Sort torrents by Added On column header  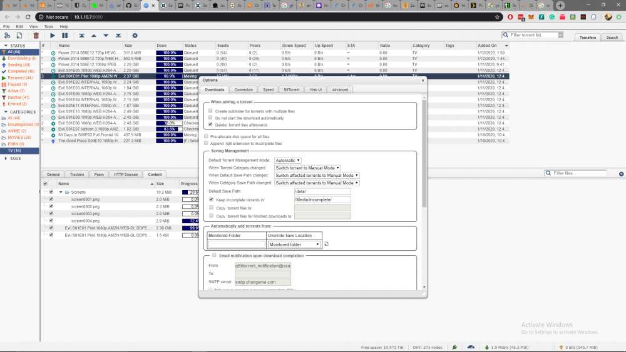click(x=492, y=46)
